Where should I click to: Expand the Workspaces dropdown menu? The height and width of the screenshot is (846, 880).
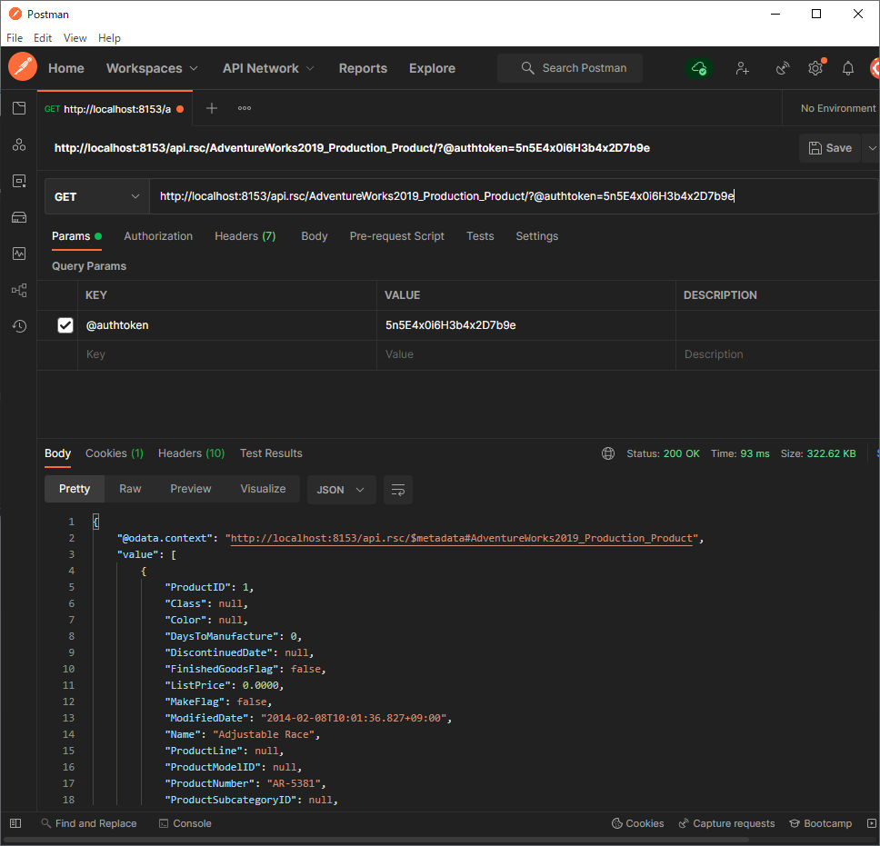point(152,68)
